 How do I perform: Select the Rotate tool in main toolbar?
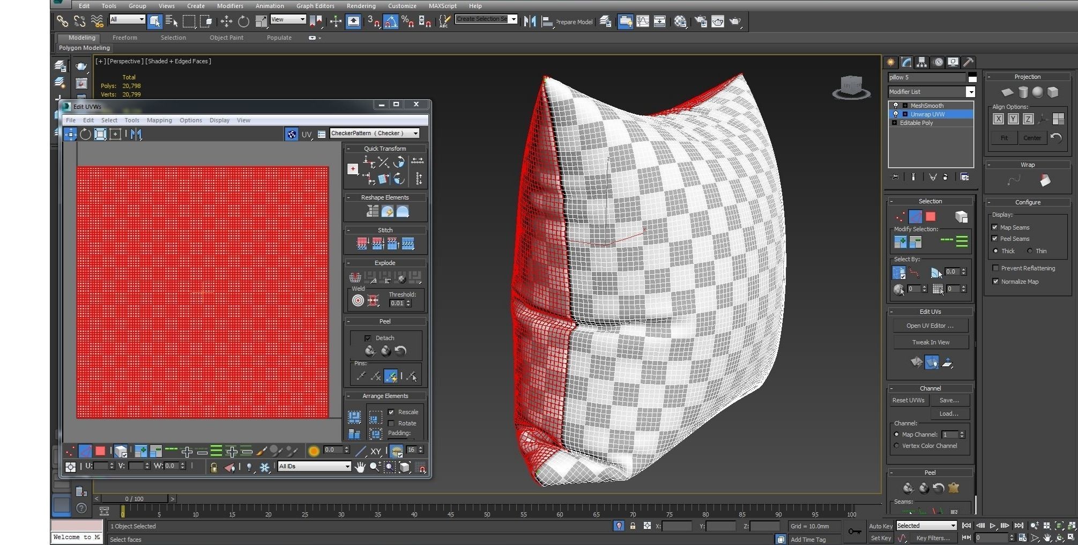click(243, 21)
